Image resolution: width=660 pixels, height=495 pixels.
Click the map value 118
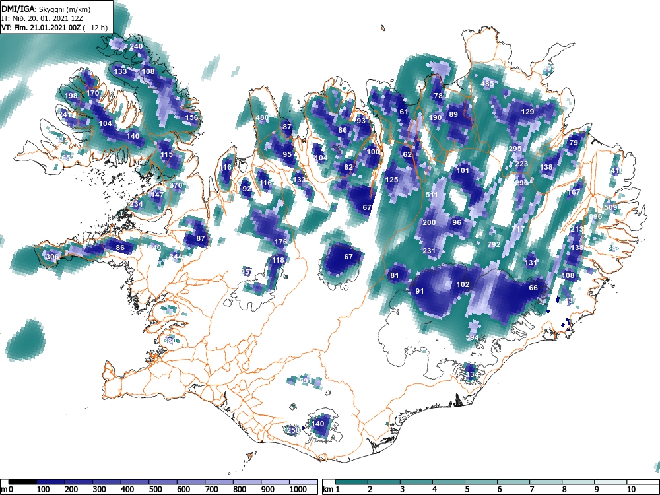point(278,259)
